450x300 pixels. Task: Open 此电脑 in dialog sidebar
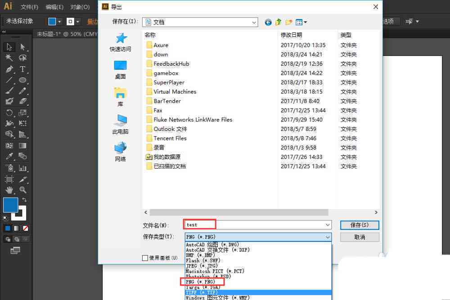pyautogui.click(x=121, y=125)
